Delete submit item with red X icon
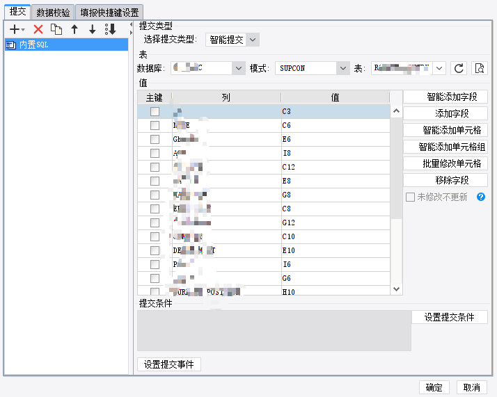Viewport: 497px width, 397px height. click(x=38, y=29)
